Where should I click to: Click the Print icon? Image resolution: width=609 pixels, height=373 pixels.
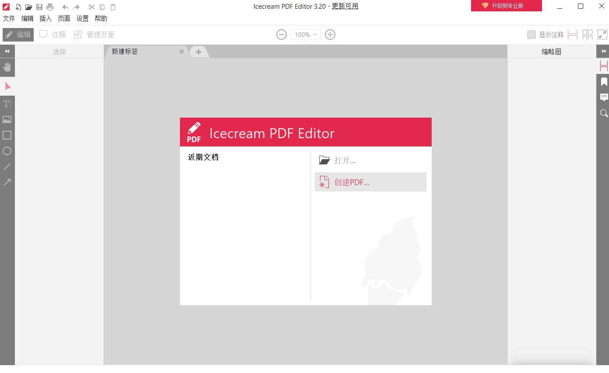coord(49,7)
